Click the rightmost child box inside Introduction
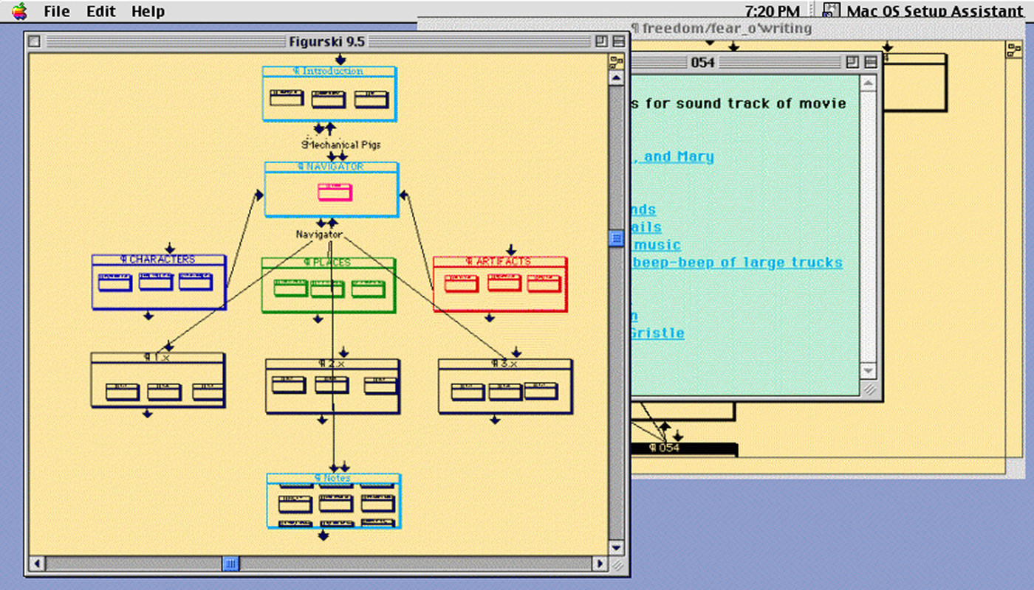Image resolution: width=1034 pixels, height=590 pixels. click(x=371, y=99)
